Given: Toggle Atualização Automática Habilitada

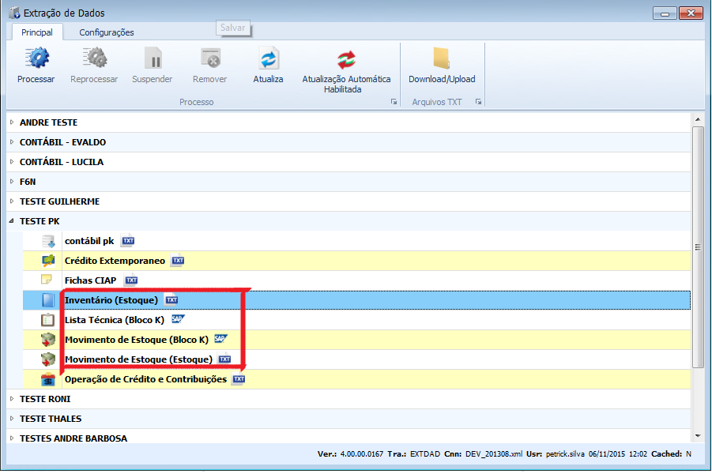Looking at the screenshot, I should point(346,60).
